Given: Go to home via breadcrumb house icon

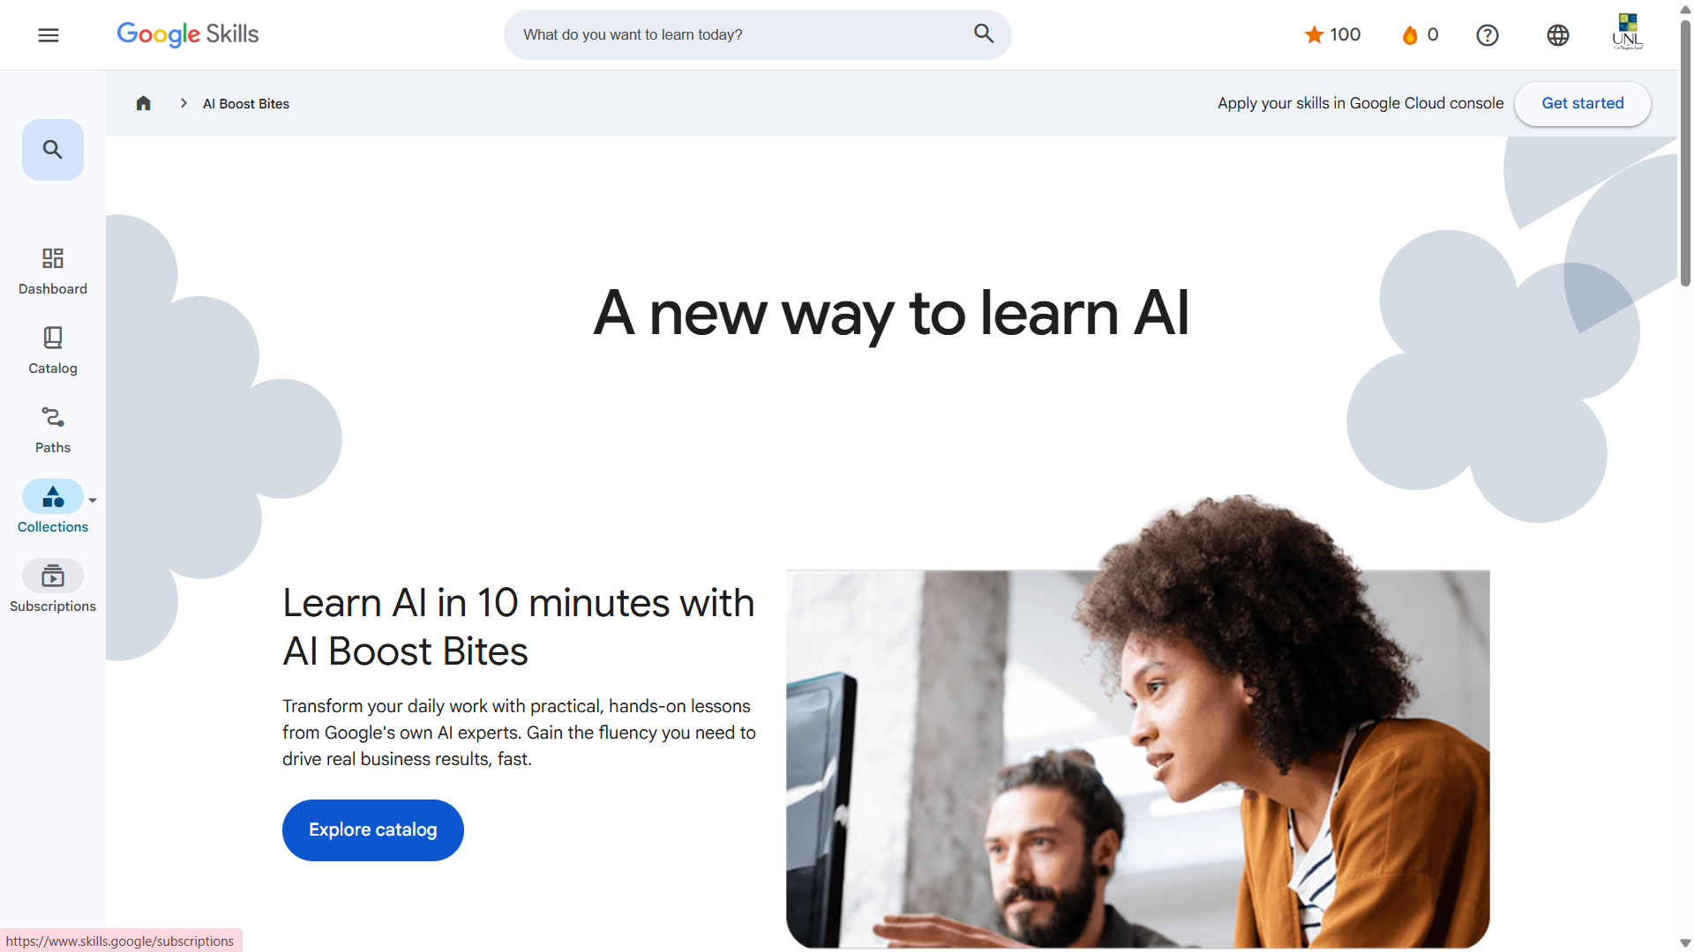Looking at the screenshot, I should [x=144, y=103].
